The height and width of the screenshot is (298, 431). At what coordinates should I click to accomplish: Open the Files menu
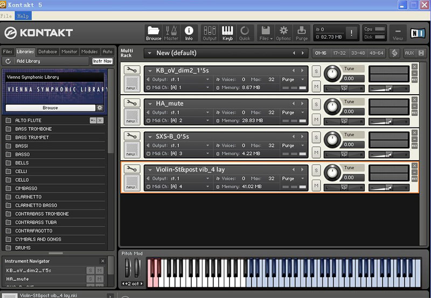pos(266,33)
